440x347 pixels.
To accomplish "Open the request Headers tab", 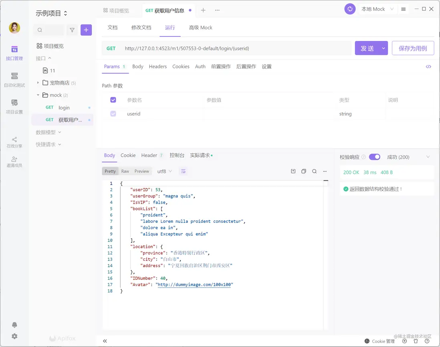I will [x=158, y=67].
